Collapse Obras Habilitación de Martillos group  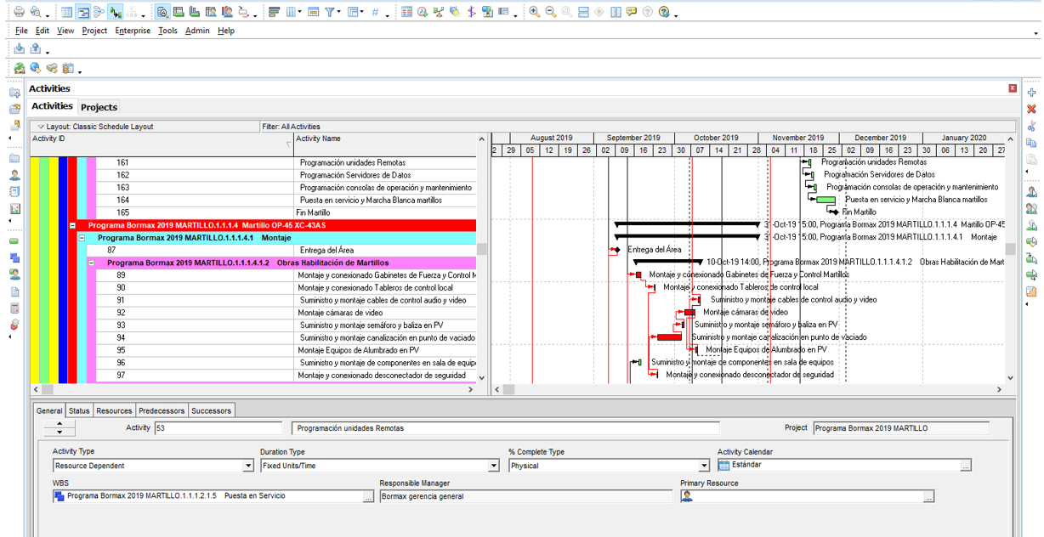point(92,263)
